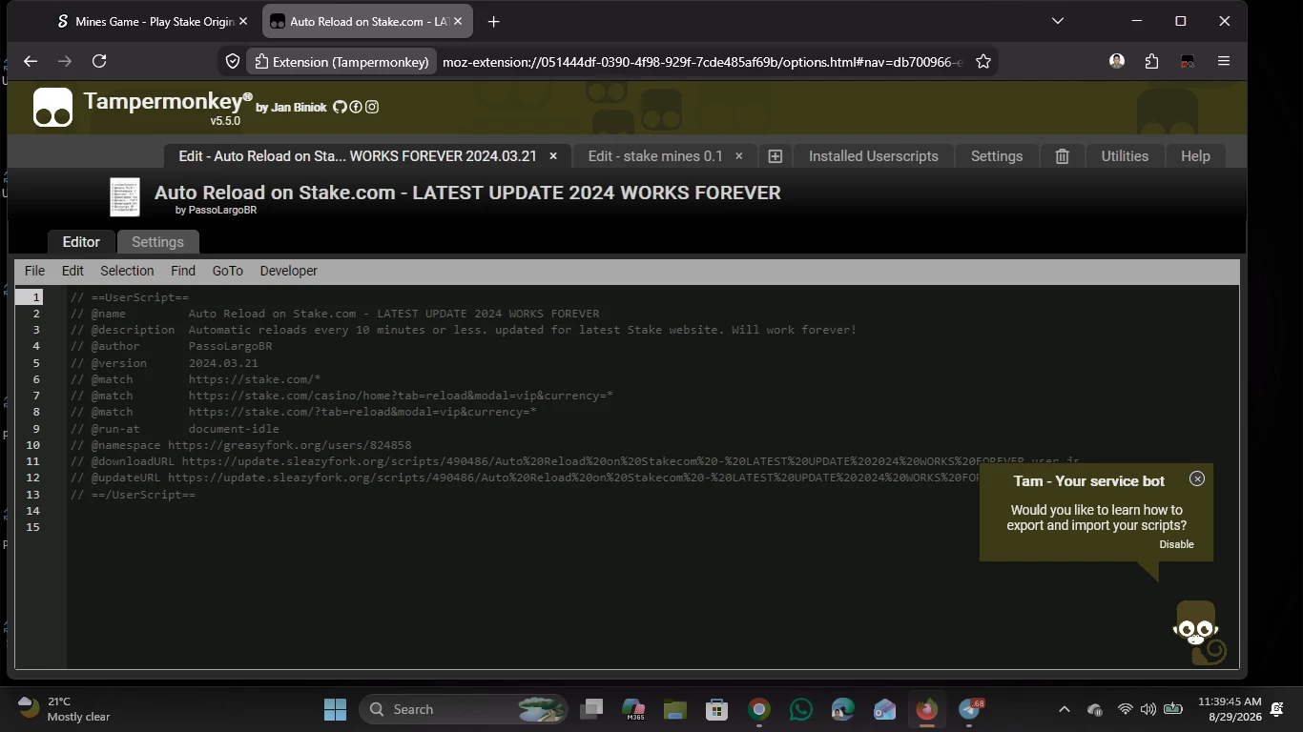Open the Utilities tab
Image resolution: width=1303 pixels, height=732 pixels.
coord(1125,156)
